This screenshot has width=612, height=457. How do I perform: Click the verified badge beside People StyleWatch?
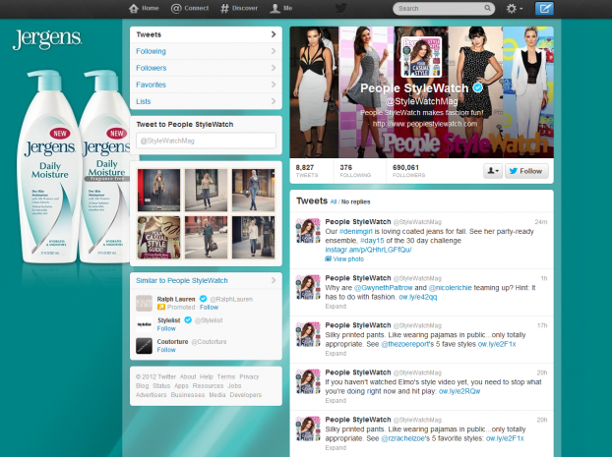click(x=478, y=87)
